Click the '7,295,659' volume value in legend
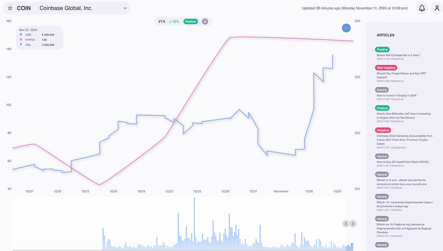443x251 pixels. click(x=48, y=45)
